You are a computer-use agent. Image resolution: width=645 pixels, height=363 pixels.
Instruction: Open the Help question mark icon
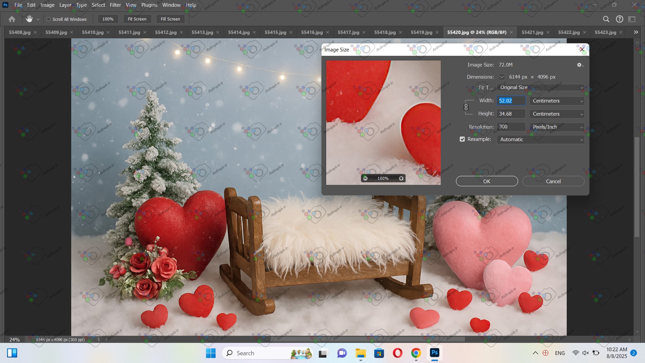coord(619,19)
